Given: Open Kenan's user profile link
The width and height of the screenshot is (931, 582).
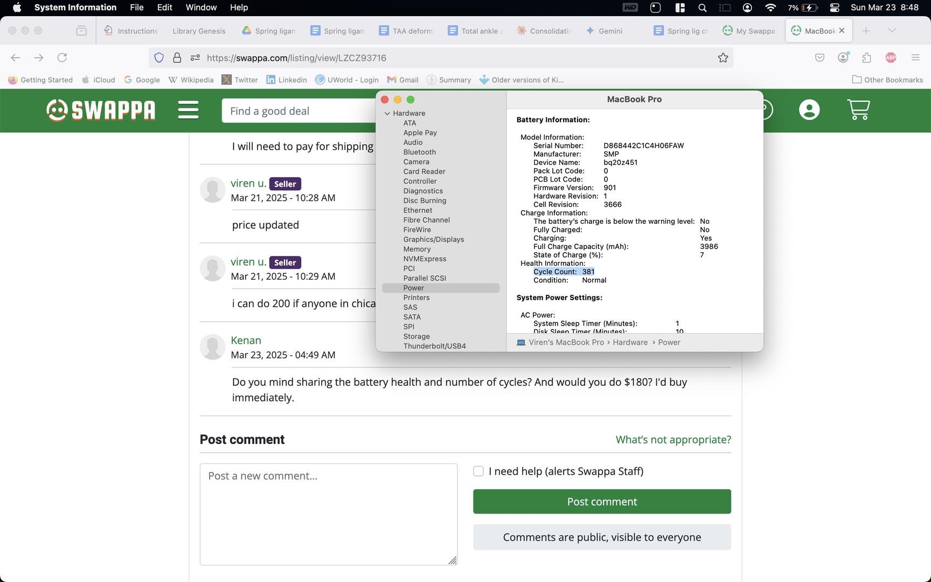Looking at the screenshot, I should [x=246, y=340].
